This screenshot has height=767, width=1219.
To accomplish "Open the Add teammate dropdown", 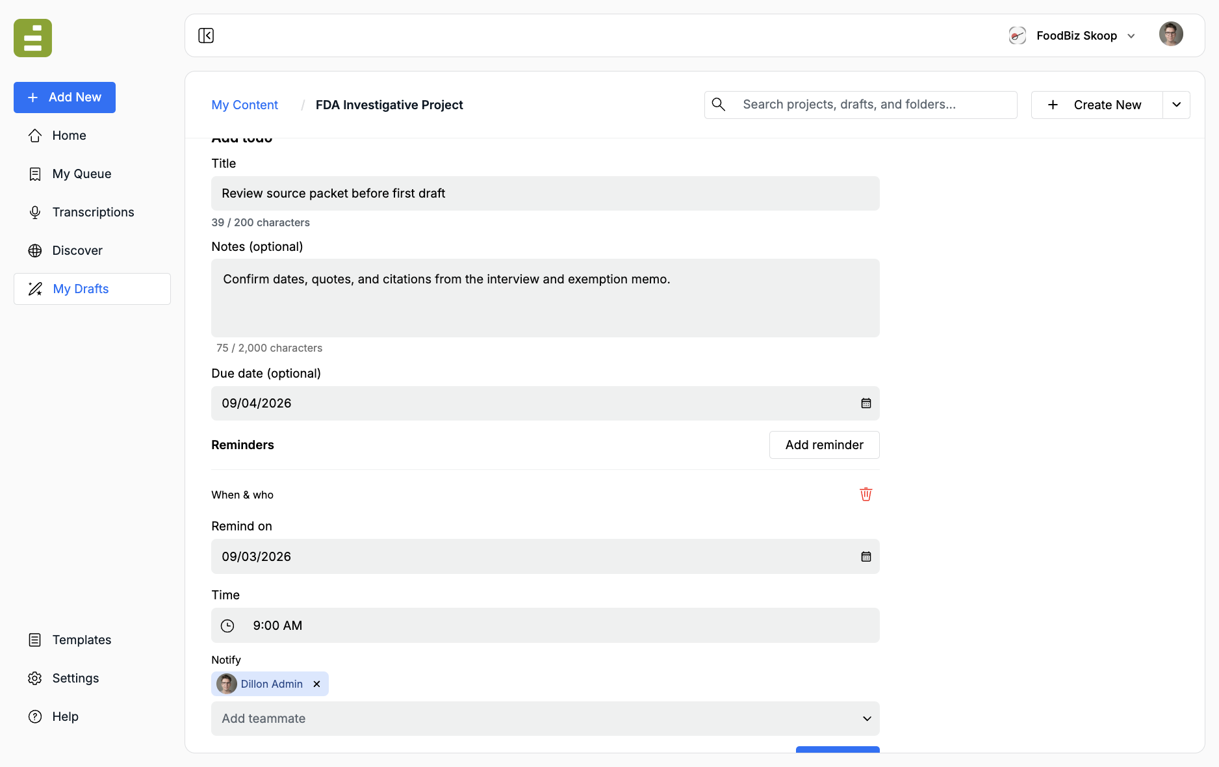I will [545, 719].
